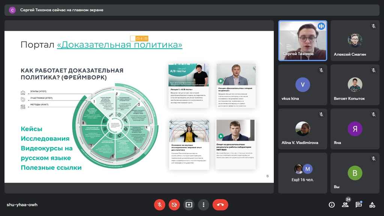
Task: Open the chat messages panel
Action: [x=359, y=205]
